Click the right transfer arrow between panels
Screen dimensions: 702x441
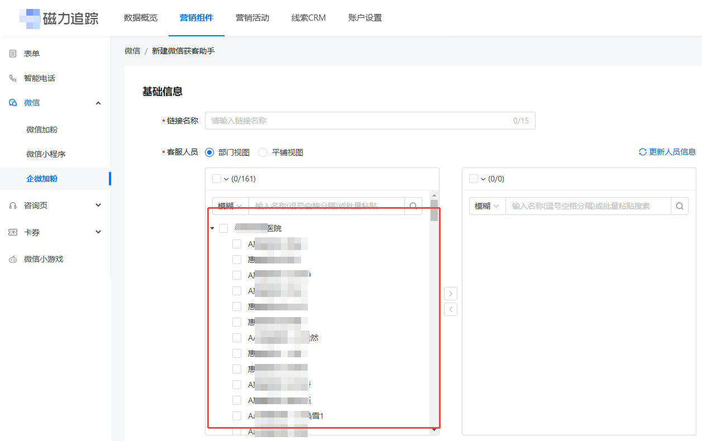pos(451,293)
